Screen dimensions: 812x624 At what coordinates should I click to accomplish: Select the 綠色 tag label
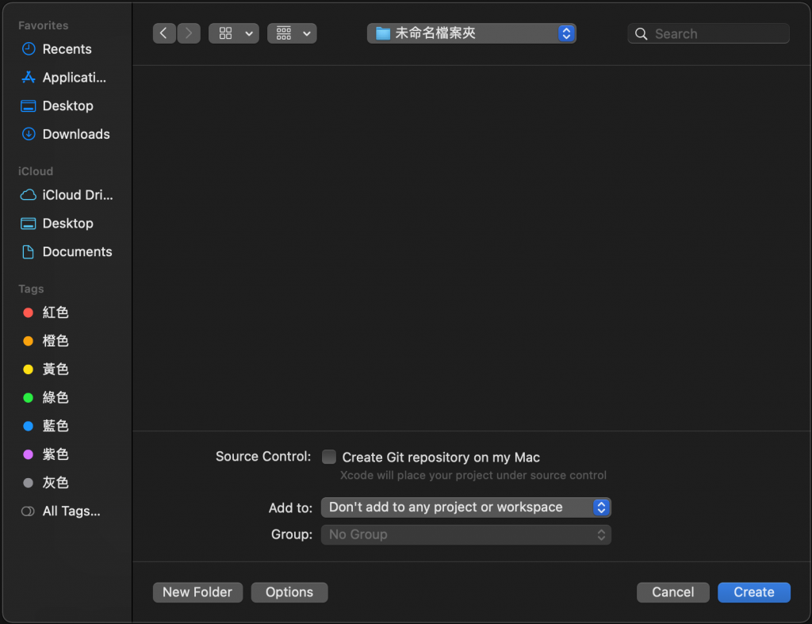click(56, 398)
